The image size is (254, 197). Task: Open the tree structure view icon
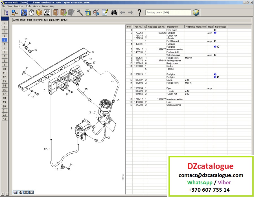point(6,12)
